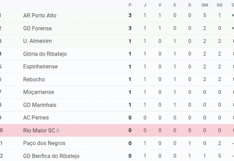Open the Rebocho team page
234x161 pixels.
pos(34,79)
